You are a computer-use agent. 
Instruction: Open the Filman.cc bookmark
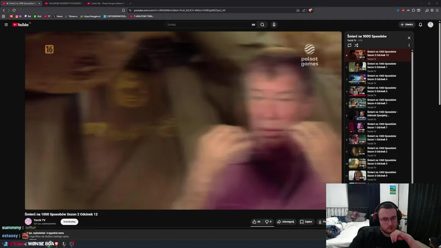[72, 16]
